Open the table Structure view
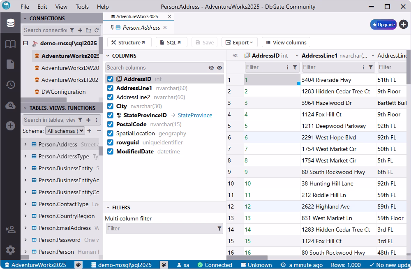 point(129,42)
